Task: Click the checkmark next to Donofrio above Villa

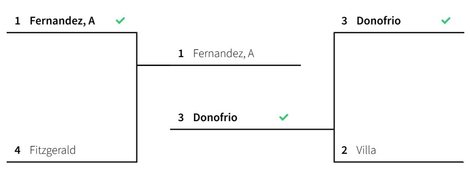Action: (x=446, y=20)
